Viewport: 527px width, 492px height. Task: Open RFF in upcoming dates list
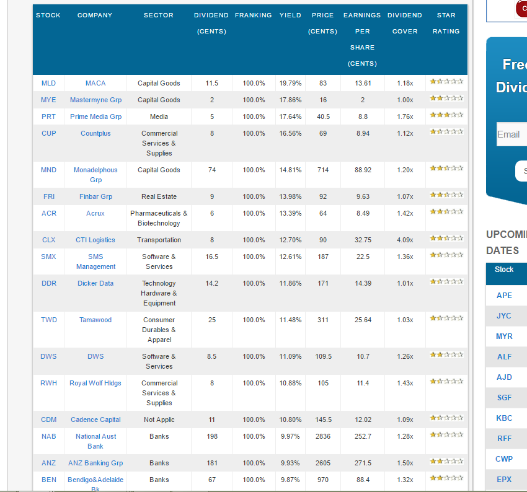pos(504,439)
